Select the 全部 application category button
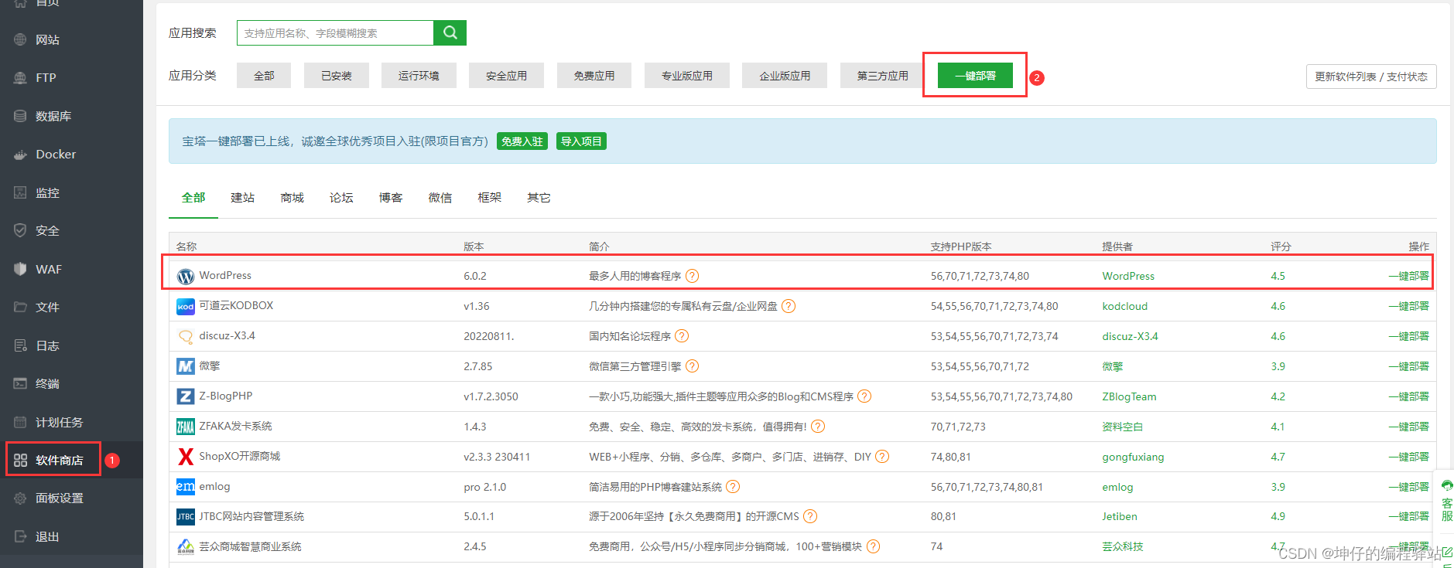The width and height of the screenshot is (1454, 568). coord(264,76)
